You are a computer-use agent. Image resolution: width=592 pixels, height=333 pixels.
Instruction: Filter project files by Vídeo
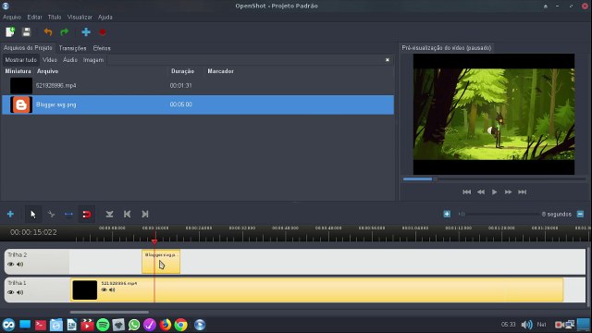pos(50,60)
